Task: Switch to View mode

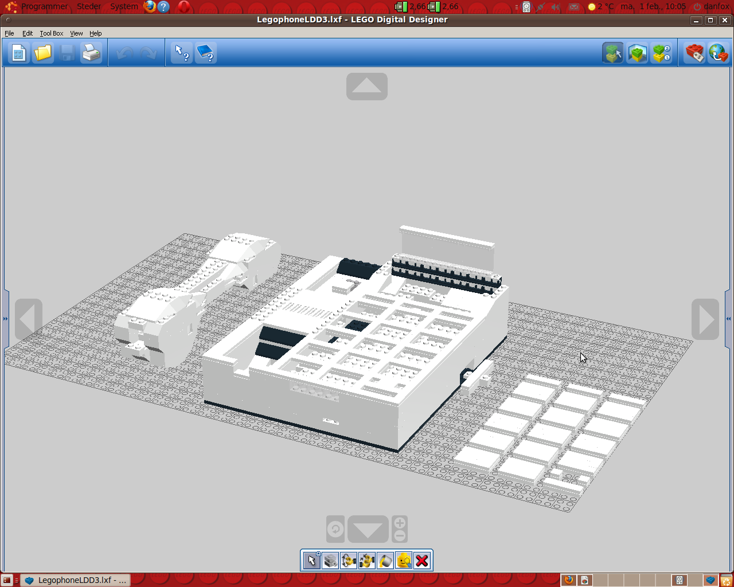Action: click(x=637, y=53)
